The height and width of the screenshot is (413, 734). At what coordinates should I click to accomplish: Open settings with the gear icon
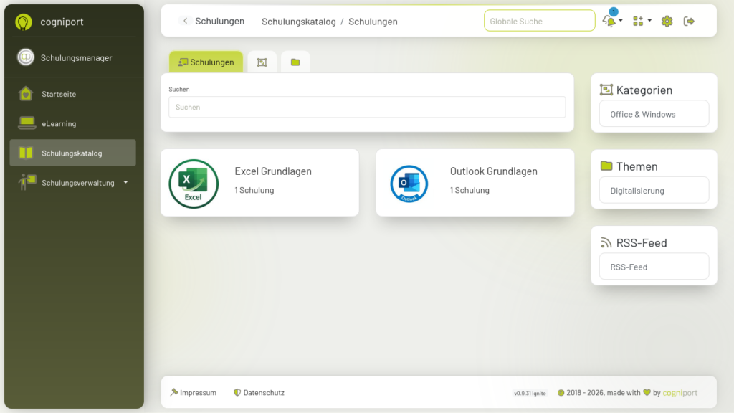pos(667,21)
